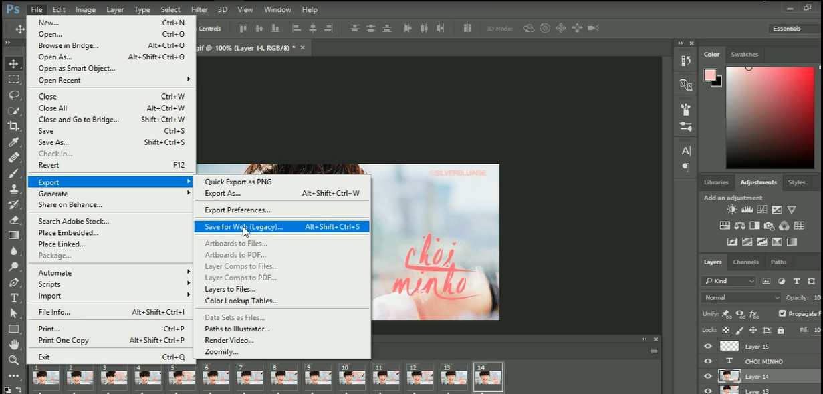Click the background color swatch
The image size is (823, 394).
coord(717,82)
